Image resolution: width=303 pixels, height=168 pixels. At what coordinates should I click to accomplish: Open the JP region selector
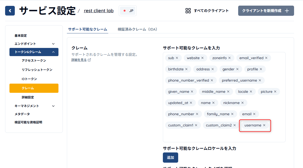(x=128, y=11)
